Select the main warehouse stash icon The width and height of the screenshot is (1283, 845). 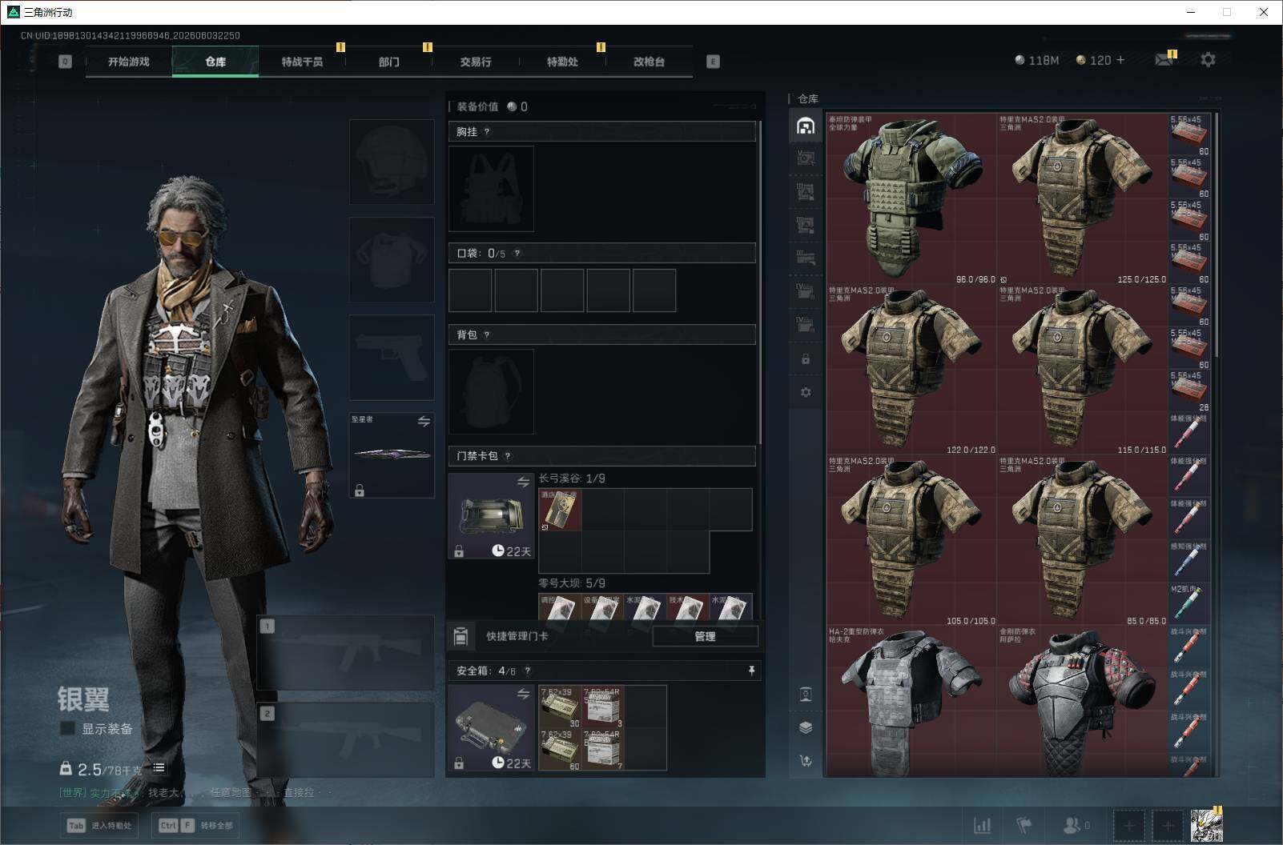click(x=806, y=126)
